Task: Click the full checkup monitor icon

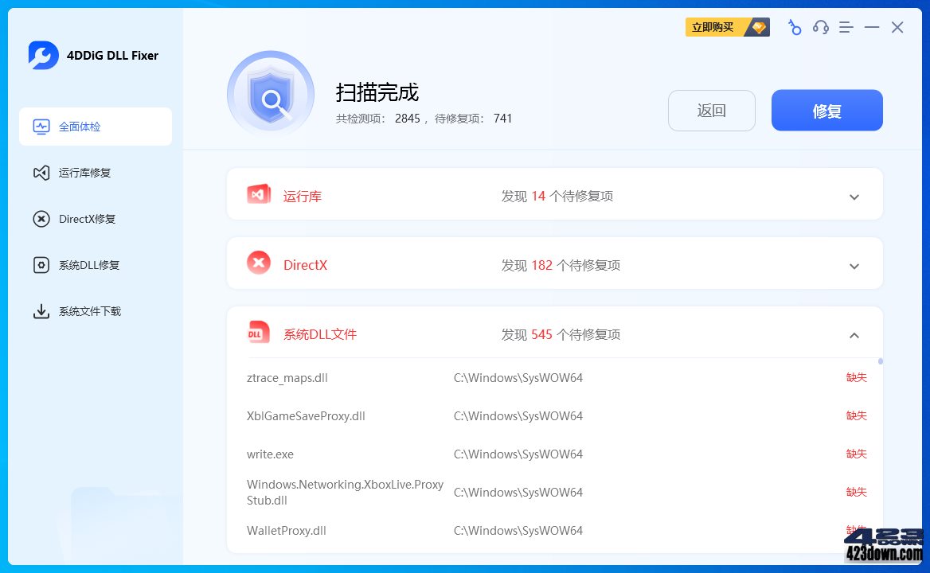Action: (x=41, y=127)
